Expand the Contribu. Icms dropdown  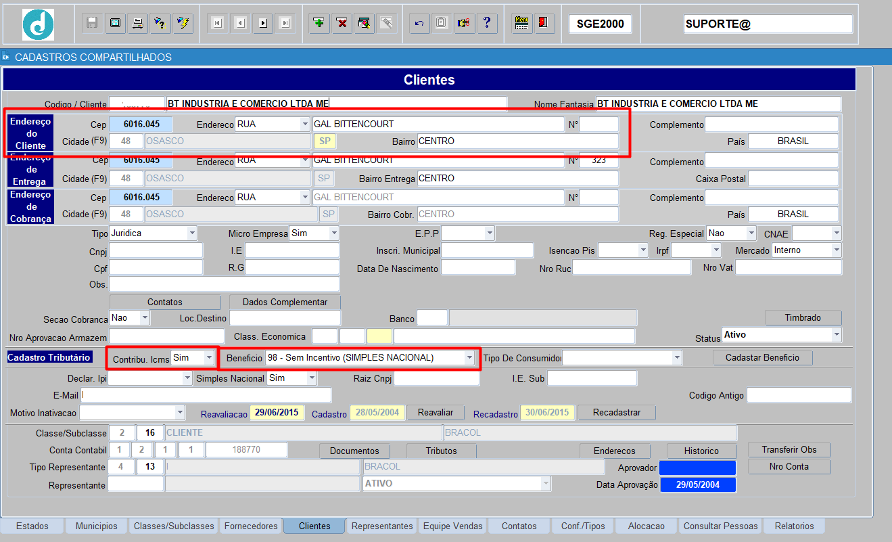point(209,358)
